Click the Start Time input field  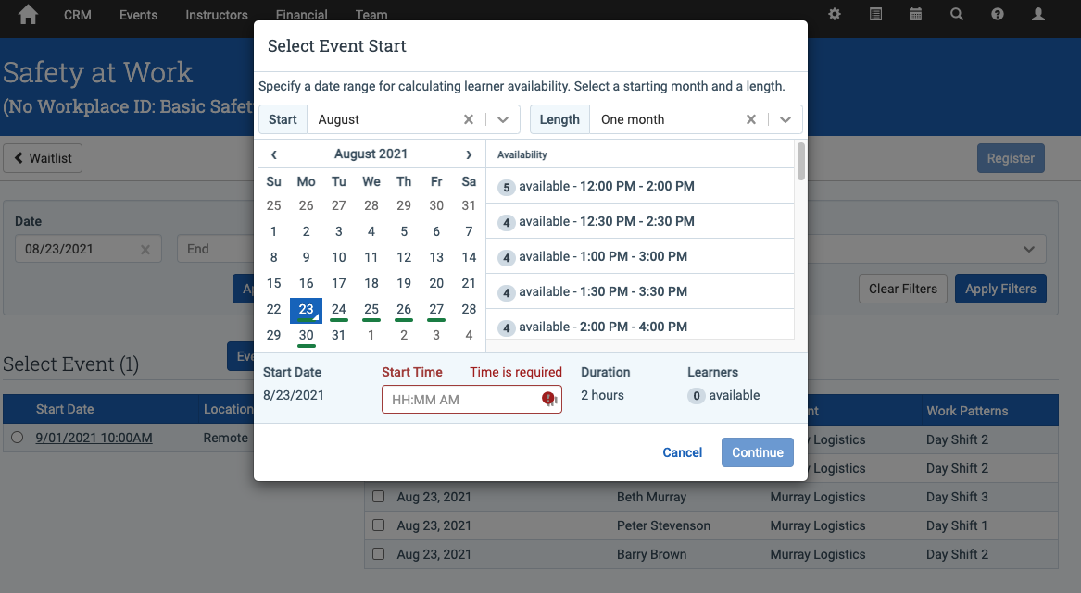coord(471,400)
